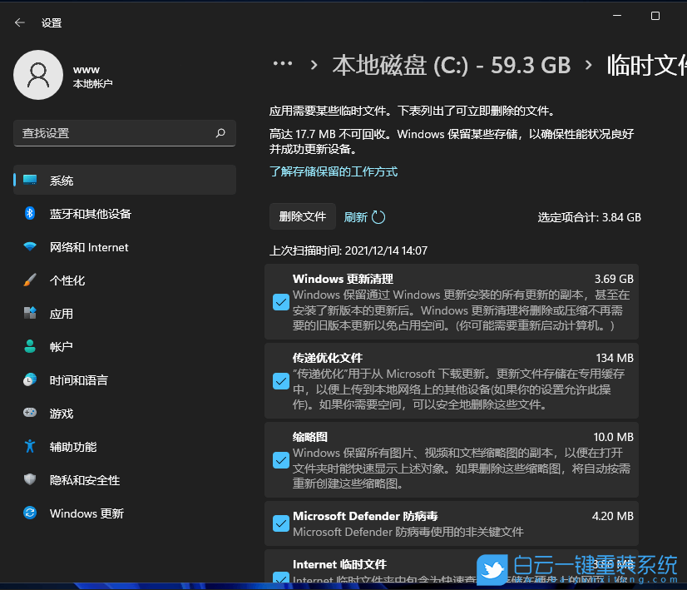Select 临时文件 in the breadcrumb
Screen dimensions: 687x590
coord(647,64)
